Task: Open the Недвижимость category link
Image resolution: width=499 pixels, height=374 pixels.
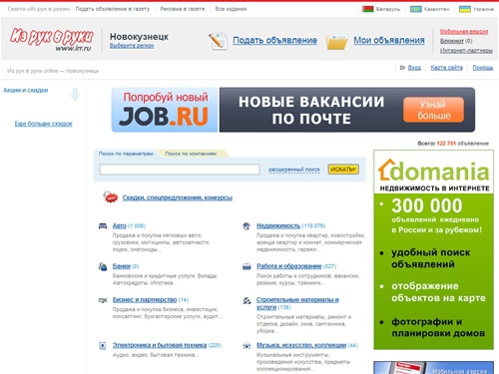Action: [278, 225]
